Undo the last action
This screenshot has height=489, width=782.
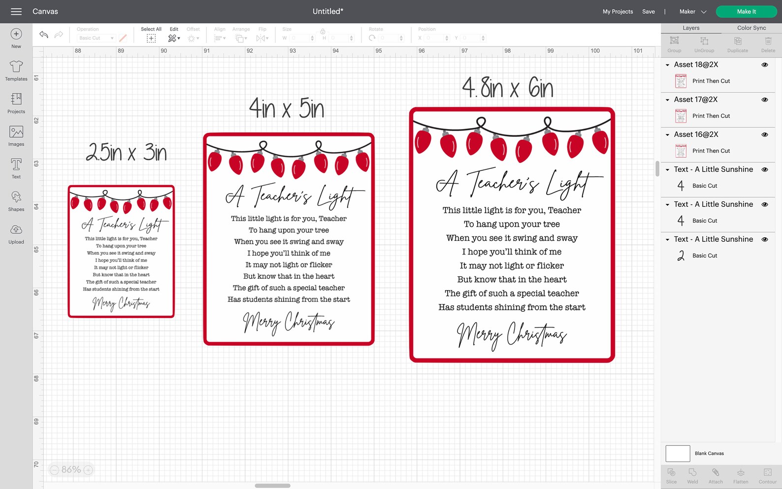(44, 34)
